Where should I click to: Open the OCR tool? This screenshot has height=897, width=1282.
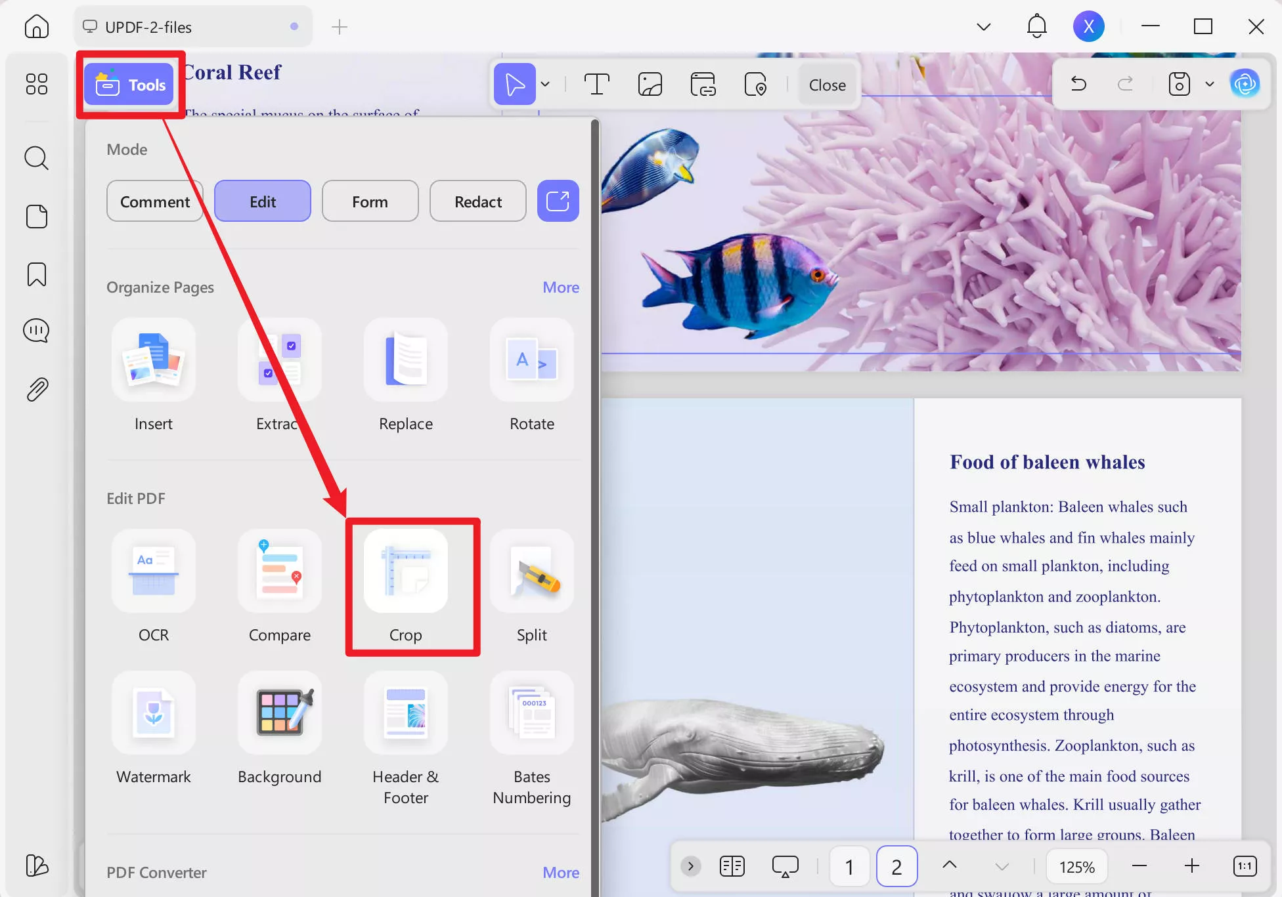tap(153, 572)
